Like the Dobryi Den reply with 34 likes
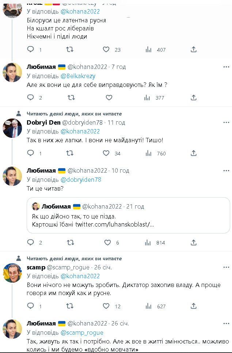232x353 pixels. point(106,154)
